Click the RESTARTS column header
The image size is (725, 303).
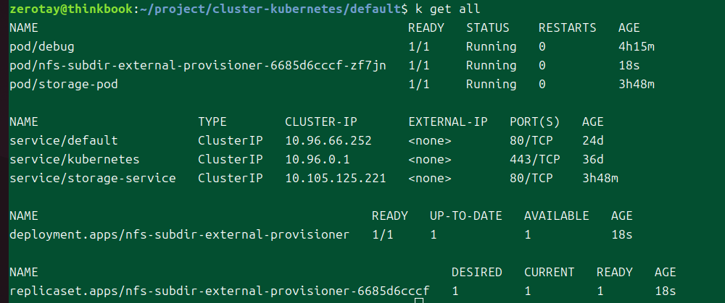(x=568, y=27)
